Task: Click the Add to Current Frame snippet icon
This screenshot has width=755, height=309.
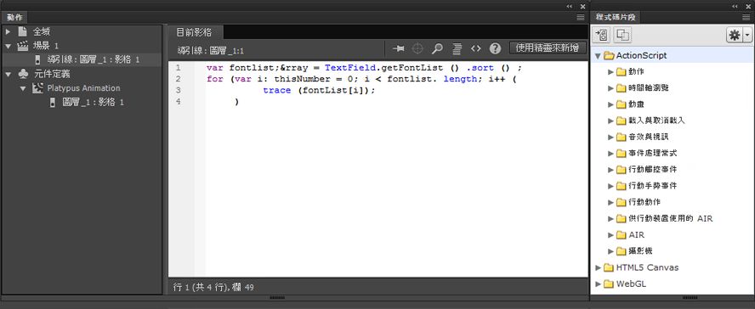Action: [x=602, y=35]
